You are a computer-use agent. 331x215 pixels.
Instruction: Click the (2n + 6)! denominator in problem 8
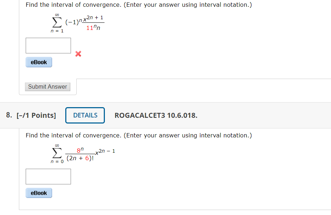[78, 157]
